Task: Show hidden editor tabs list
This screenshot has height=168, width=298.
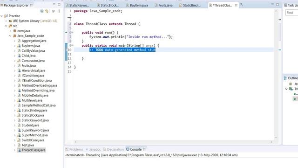Action: tap(242, 5)
